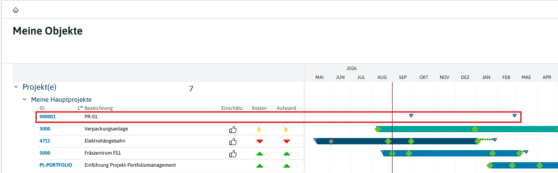Sort the list by the ID column
Image resolution: width=558 pixels, height=173 pixels.
click(x=42, y=108)
